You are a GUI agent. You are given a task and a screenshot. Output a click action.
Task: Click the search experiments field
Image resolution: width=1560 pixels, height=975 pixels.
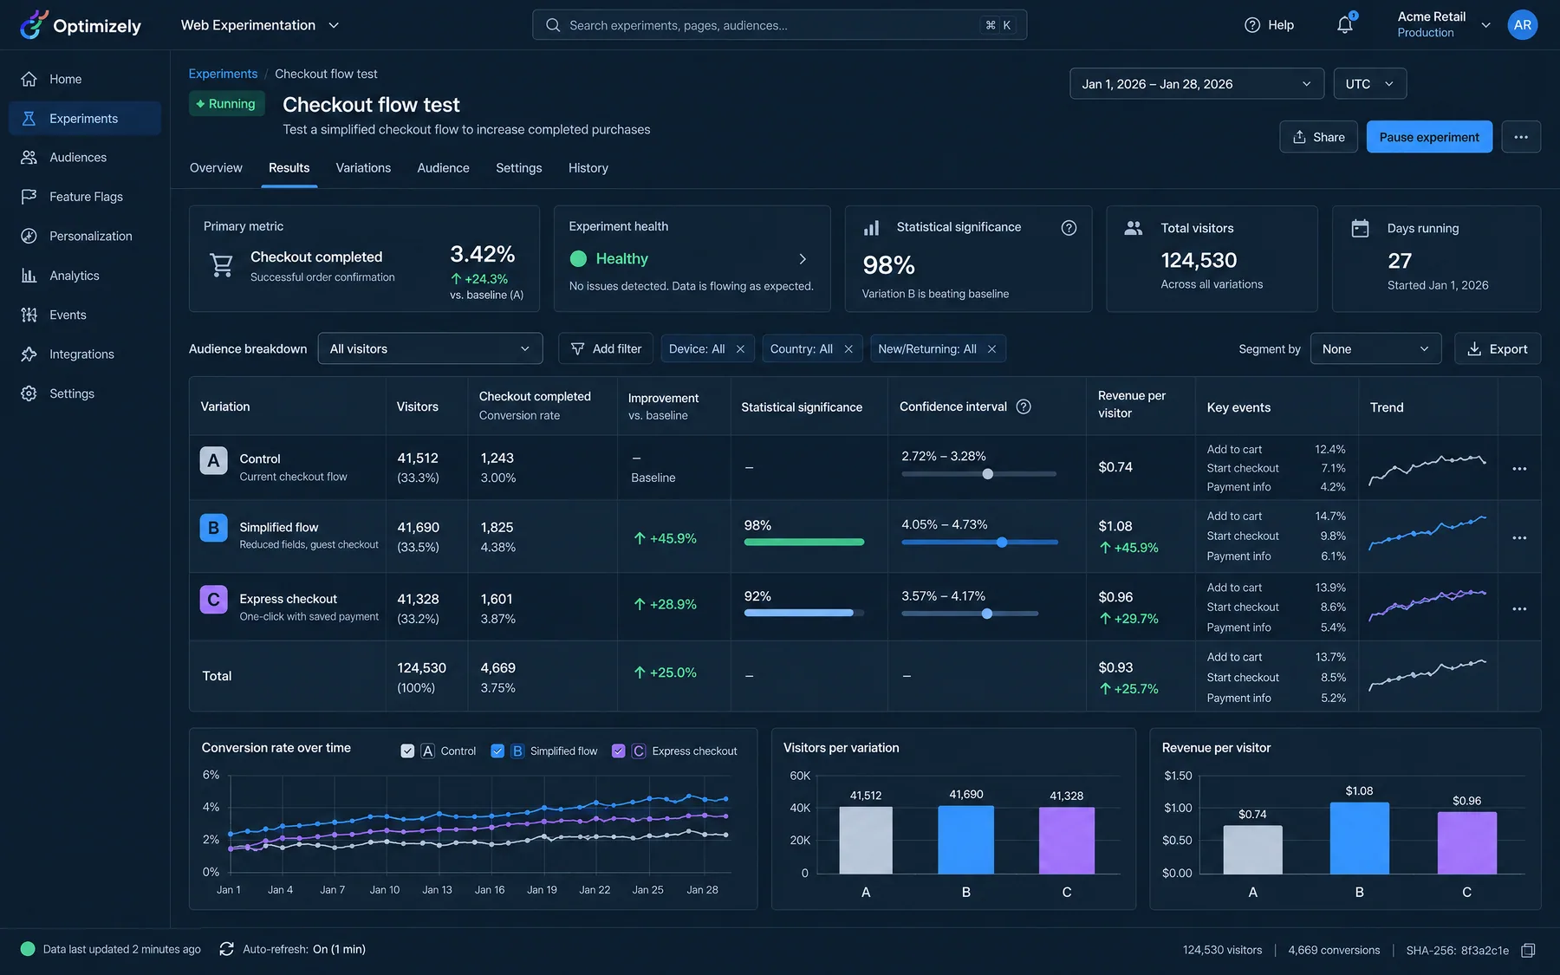coord(779,25)
